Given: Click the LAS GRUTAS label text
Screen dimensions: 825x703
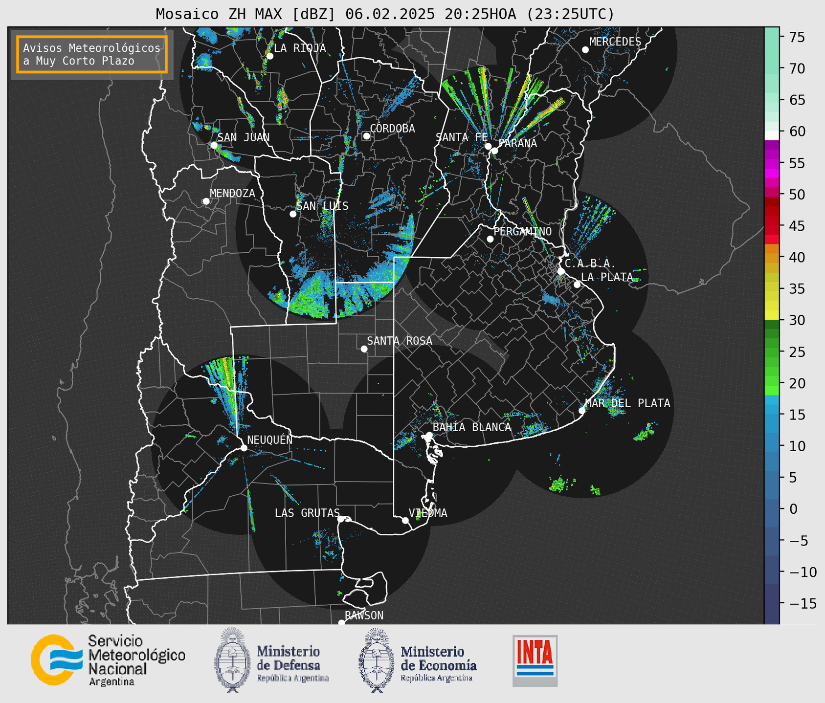Looking at the screenshot, I should pyautogui.click(x=307, y=513).
